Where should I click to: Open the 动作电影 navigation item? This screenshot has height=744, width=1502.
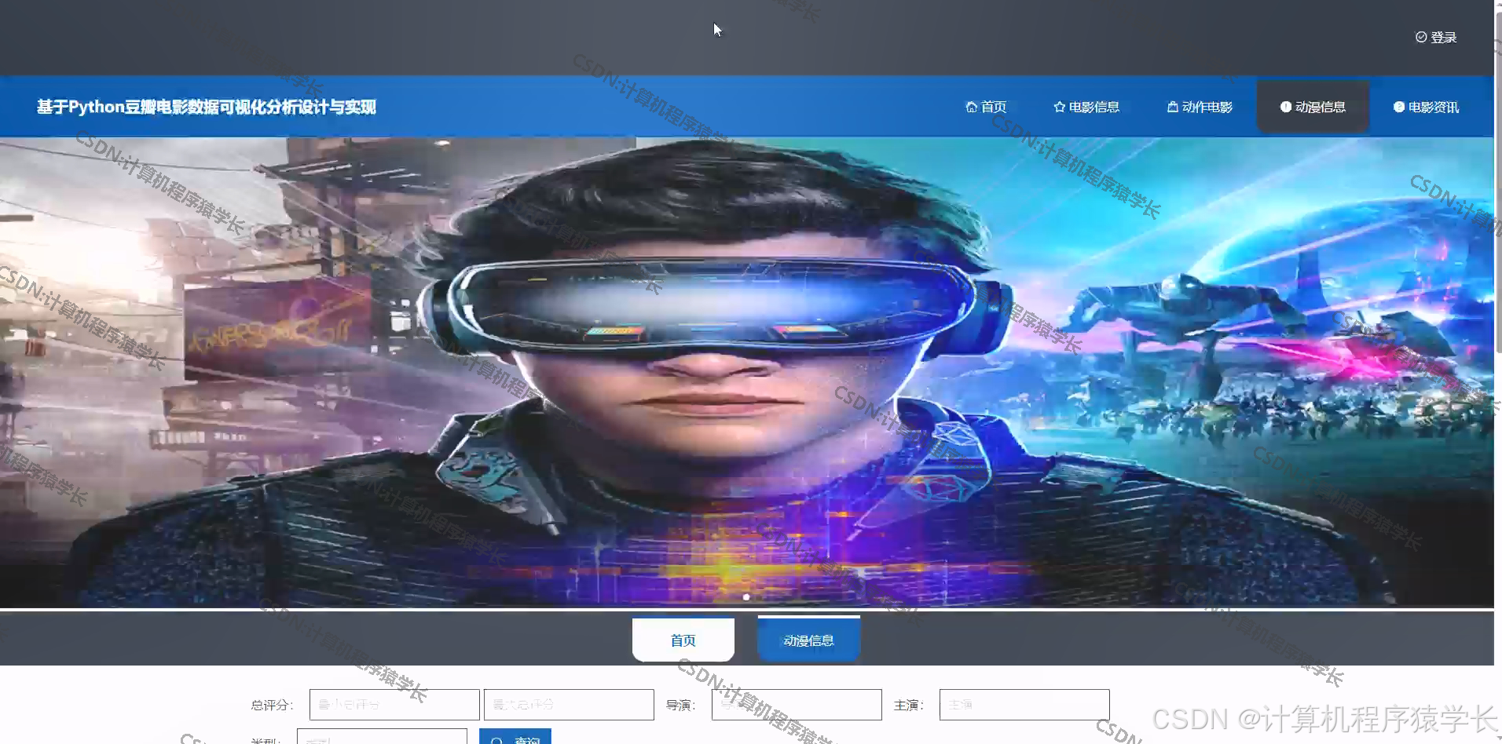tap(1200, 107)
